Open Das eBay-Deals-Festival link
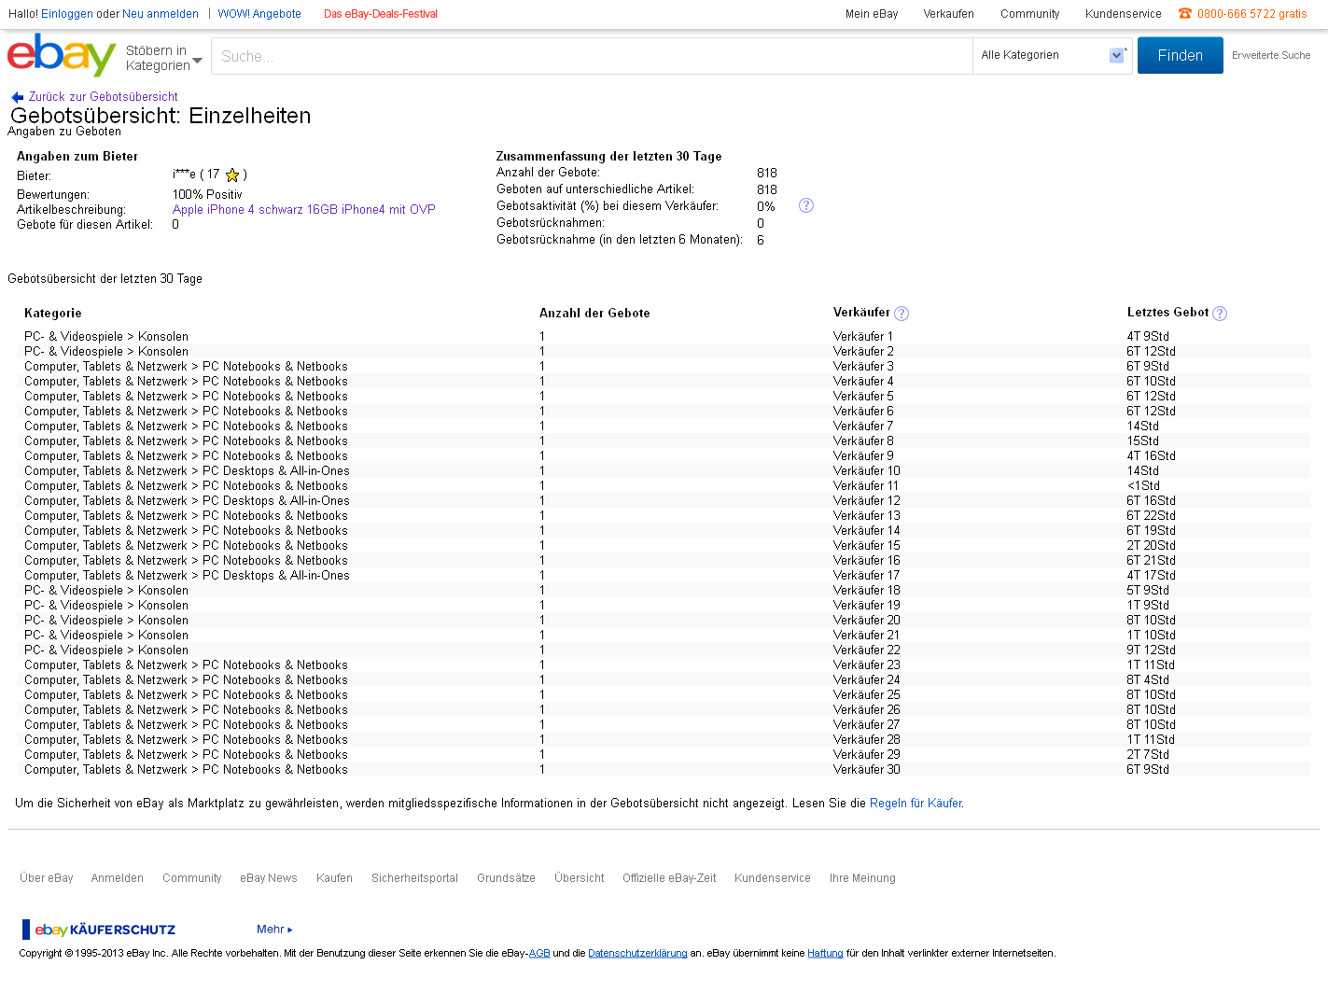The width and height of the screenshot is (1328, 1007). pyautogui.click(x=381, y=14)
